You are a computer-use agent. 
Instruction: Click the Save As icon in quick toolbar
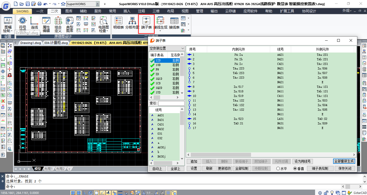tap(33, 4)
